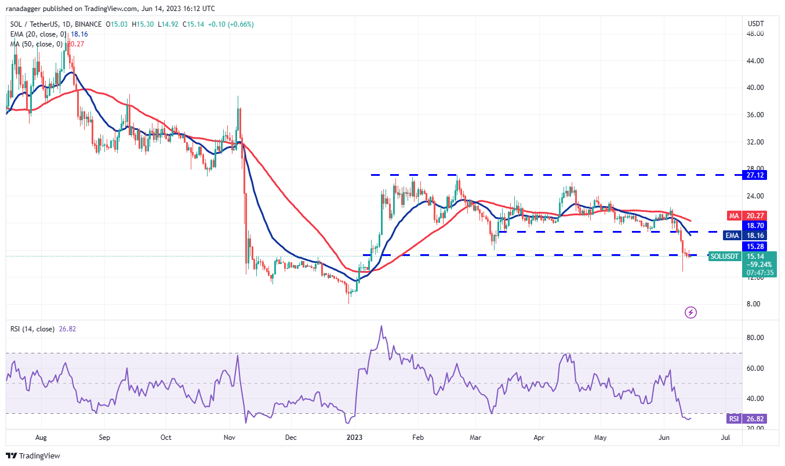Click the dark blue EMA price-axis tag
Image resolution: width=785 pixels, height=466 pixels.
(x=733, y=235)
